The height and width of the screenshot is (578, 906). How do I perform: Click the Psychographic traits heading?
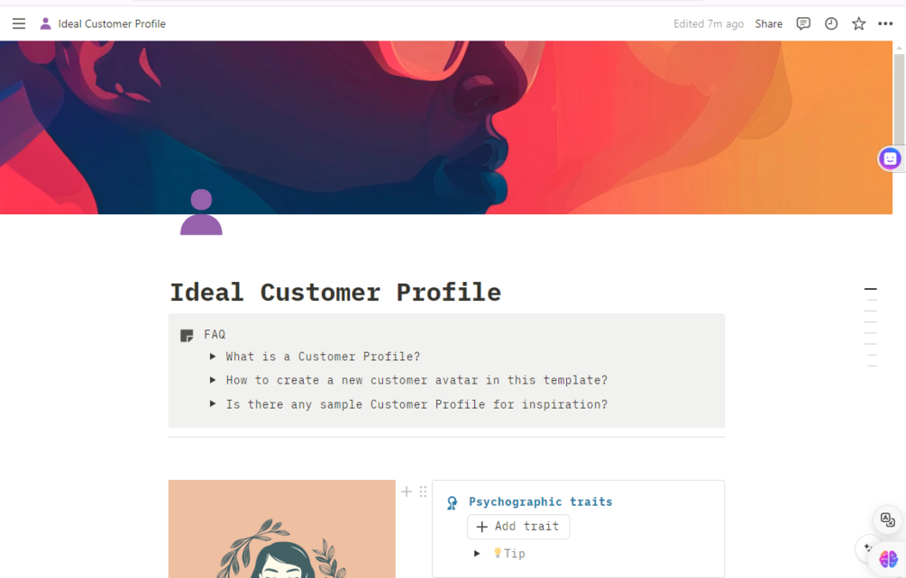[540, 501]
